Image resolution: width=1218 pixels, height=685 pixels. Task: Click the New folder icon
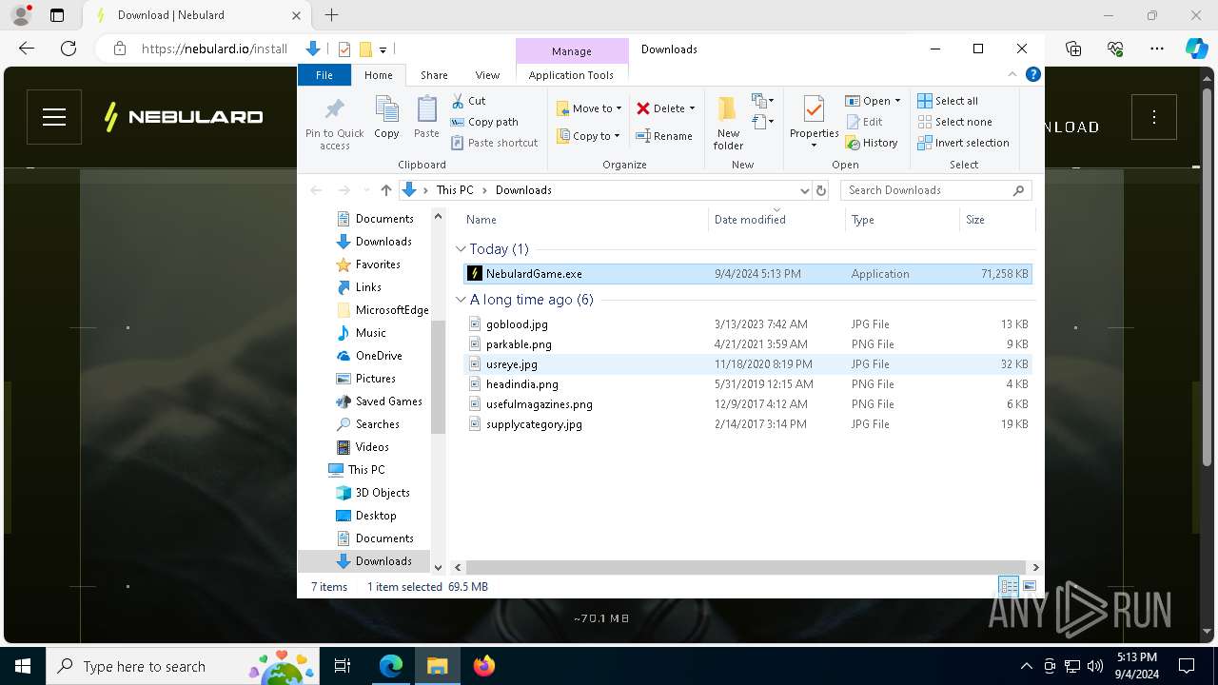(x=728, y=108)
